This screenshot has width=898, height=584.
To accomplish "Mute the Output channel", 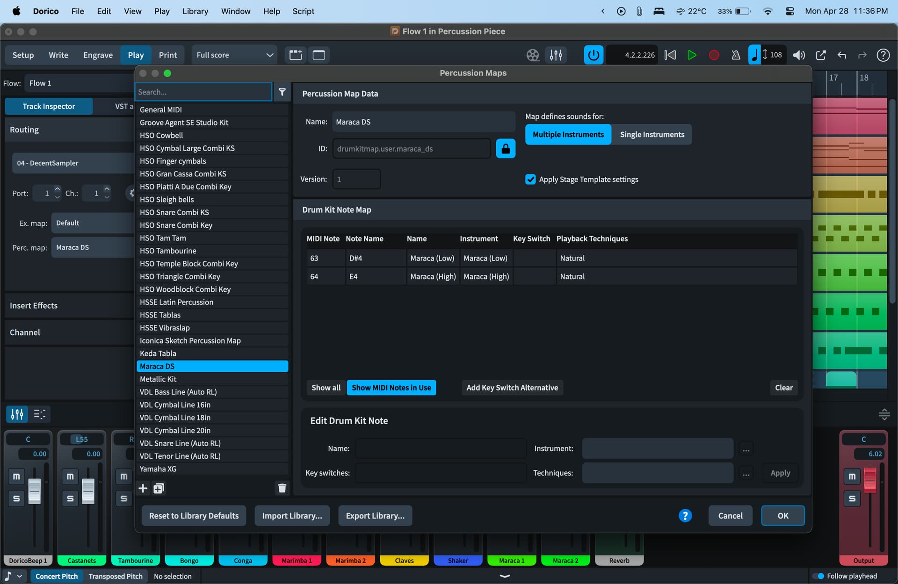I will 852,476.
